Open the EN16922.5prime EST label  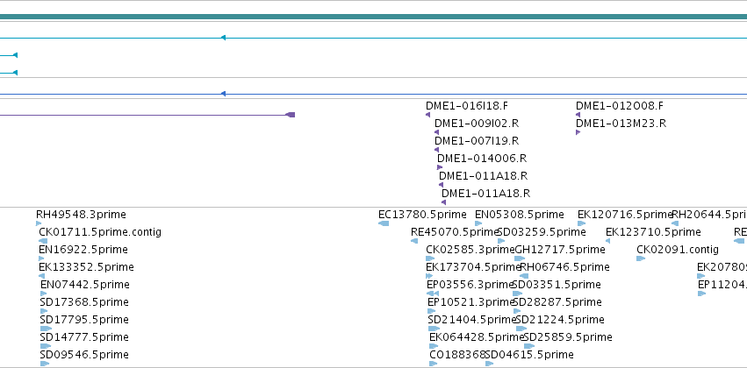click(83, 250)
